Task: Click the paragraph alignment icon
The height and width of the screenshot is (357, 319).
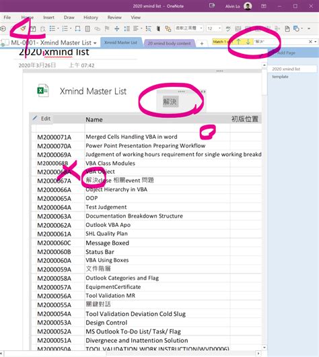Action: [x=136, y=28]
